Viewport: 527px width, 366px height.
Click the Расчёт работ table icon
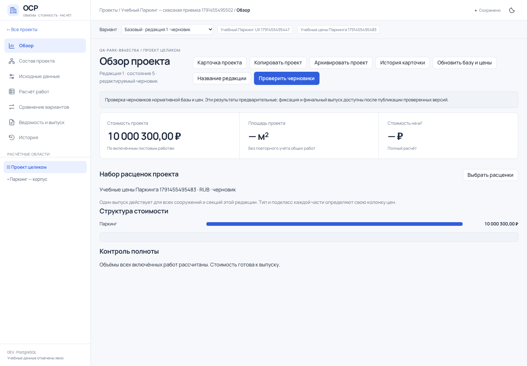click(12, 92)
